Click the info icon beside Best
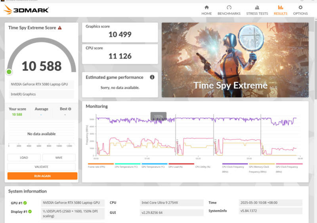 tap(70, 109)
